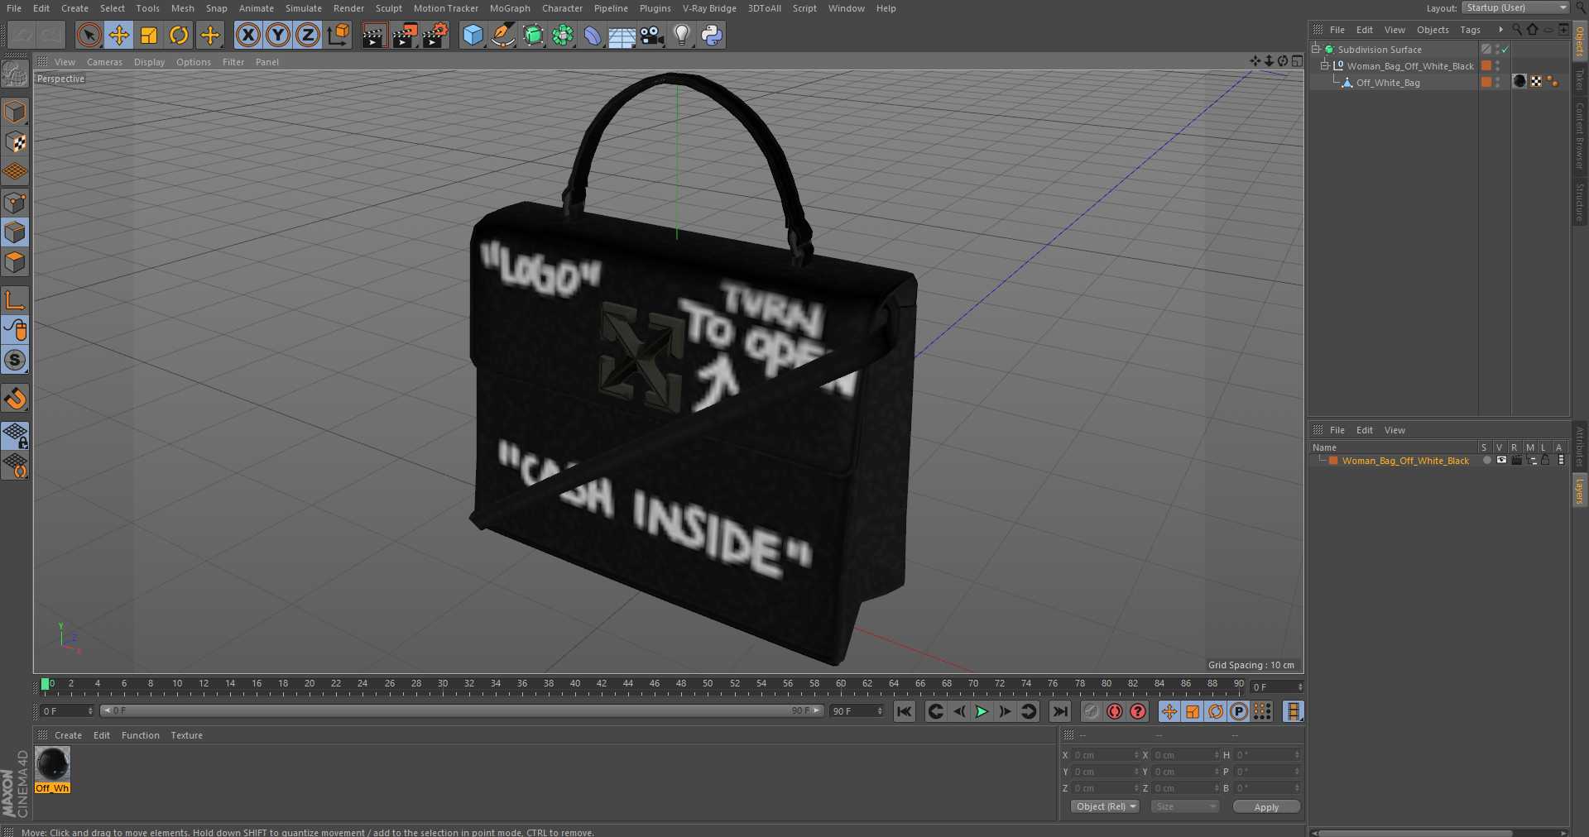This screenshot has height=837, width=1589.
Task: Open Object (Rel) coordinate dropdown
Action: click(x=1105, y=806)
